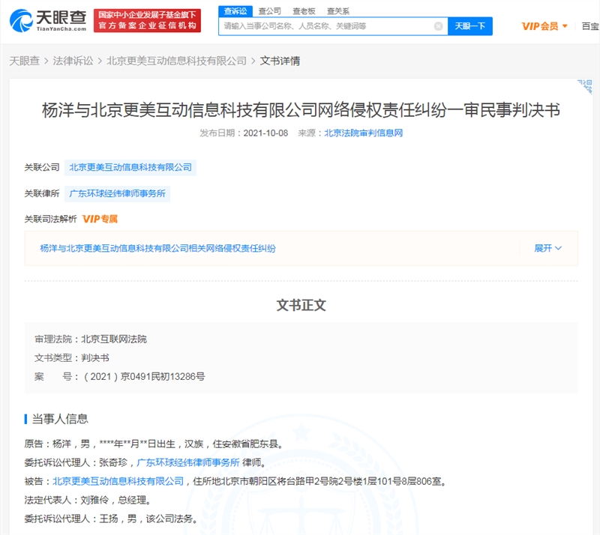This screenshot has height=535, width=600.
Task: Select the 查诉讼 search tab
Action: pos(235,11)
